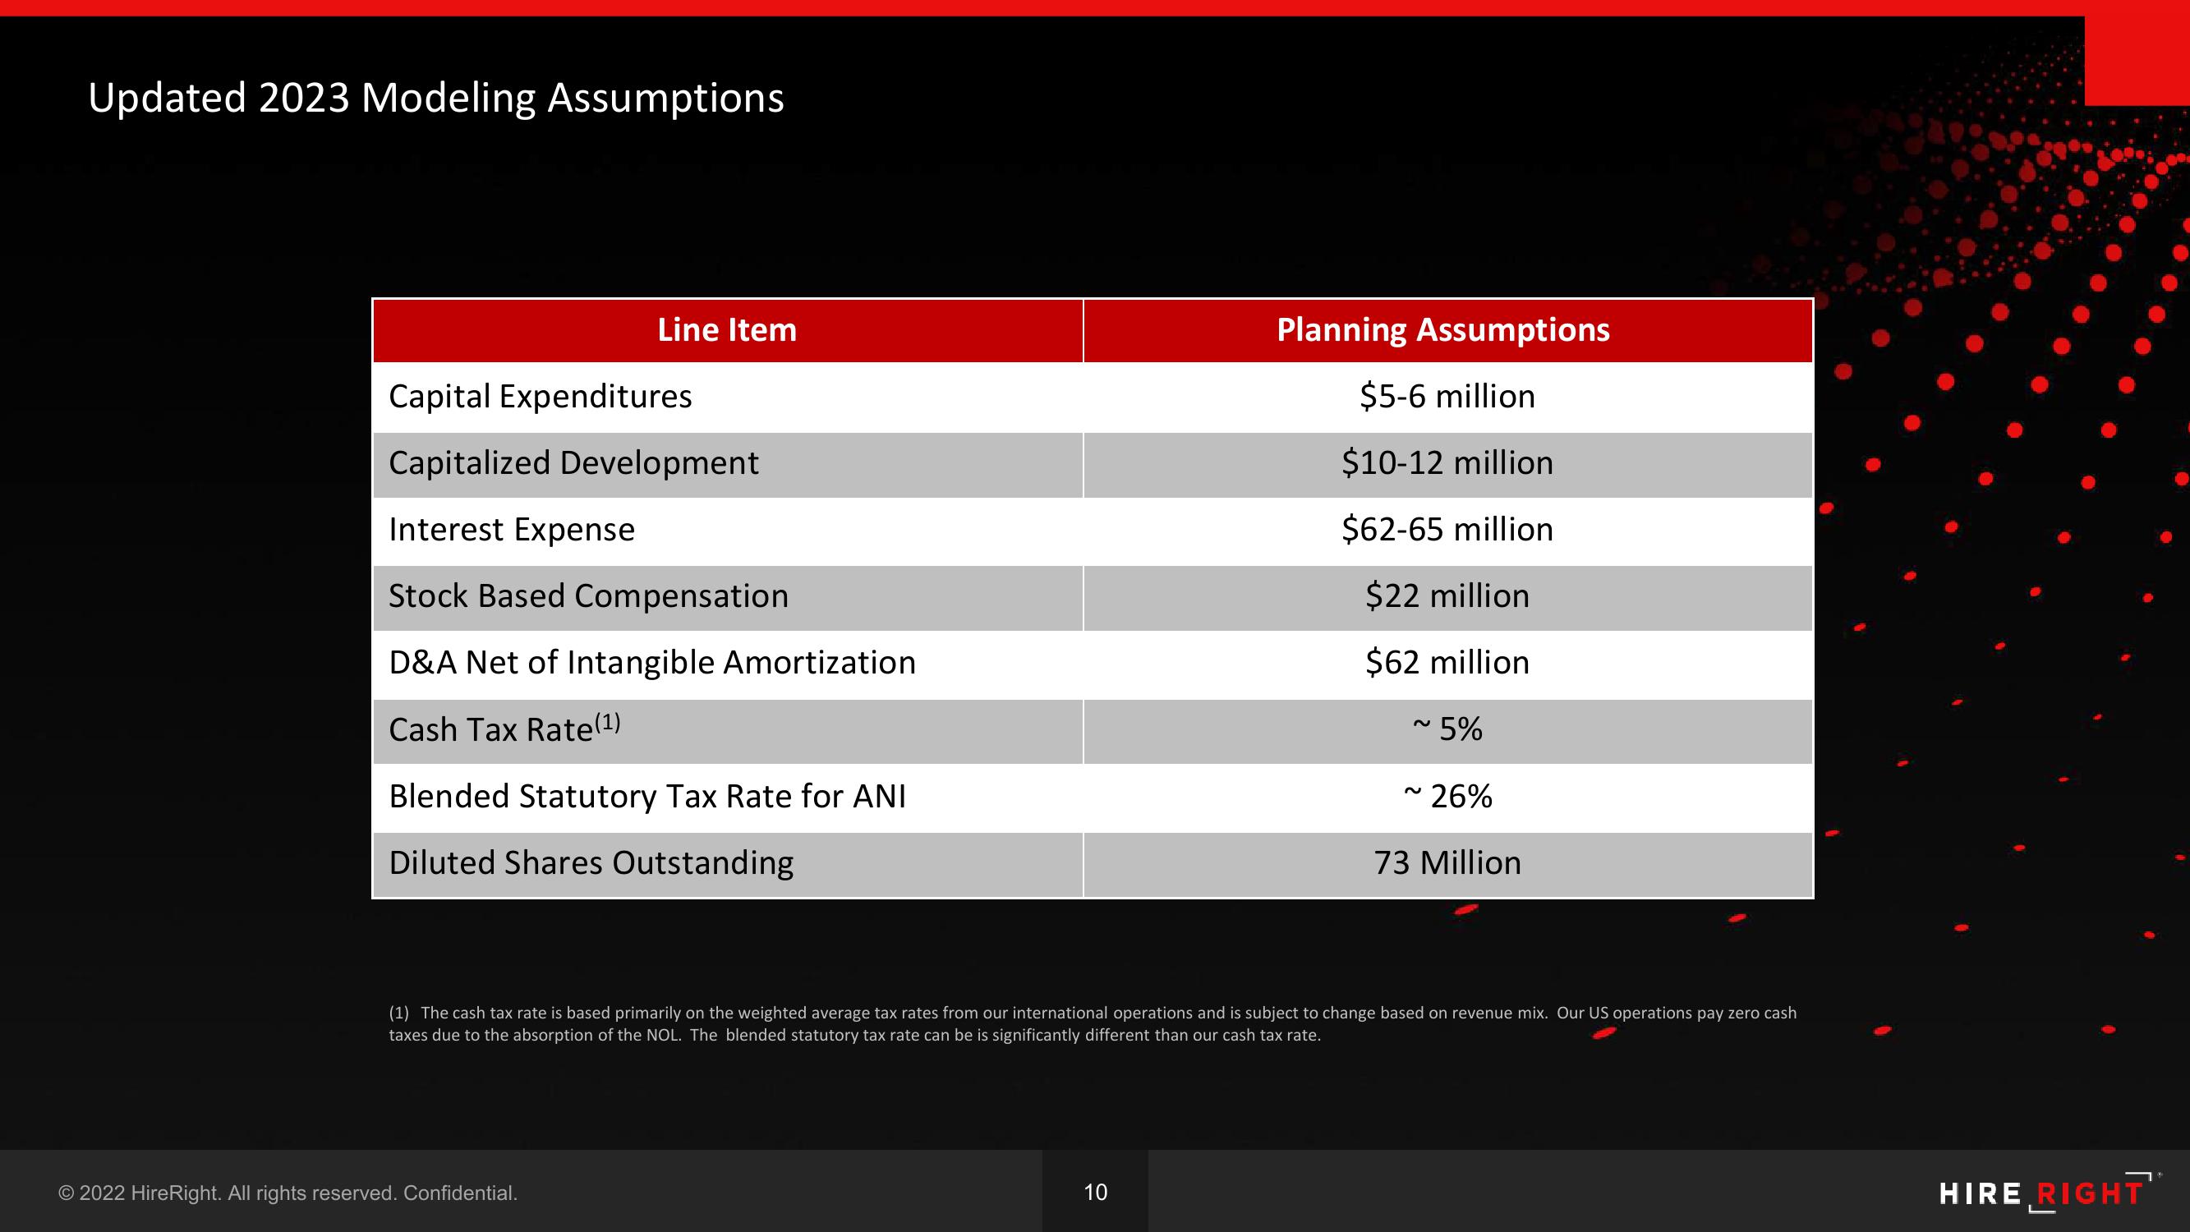Click the page number "10"

1095,1192
